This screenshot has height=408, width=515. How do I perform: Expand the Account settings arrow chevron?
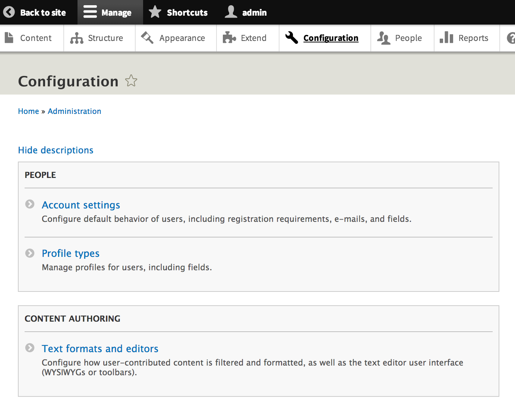point(29,204)
